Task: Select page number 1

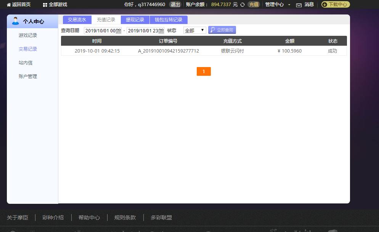Action: point(204,71)
